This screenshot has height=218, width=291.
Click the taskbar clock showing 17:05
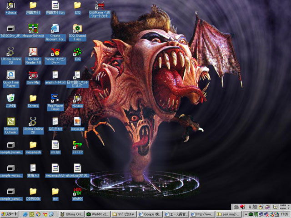[284, 213]
